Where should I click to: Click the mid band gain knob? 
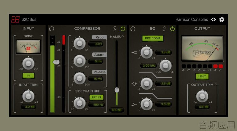point(147,84)
